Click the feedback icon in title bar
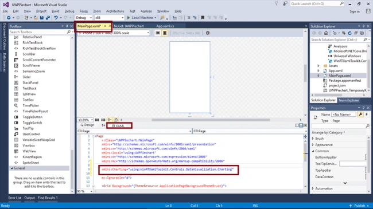The height and width of the screenshot is (209, 373). (285, 4)
